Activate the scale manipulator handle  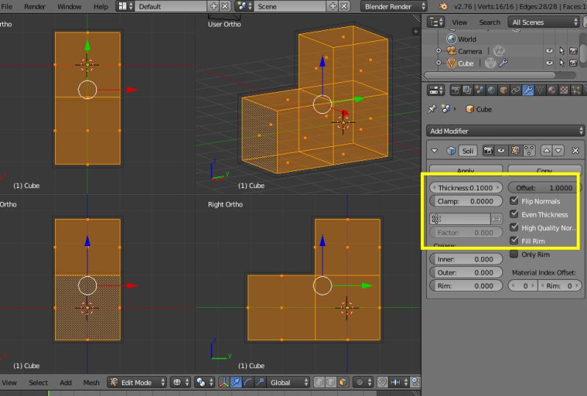tap(260, 382)
